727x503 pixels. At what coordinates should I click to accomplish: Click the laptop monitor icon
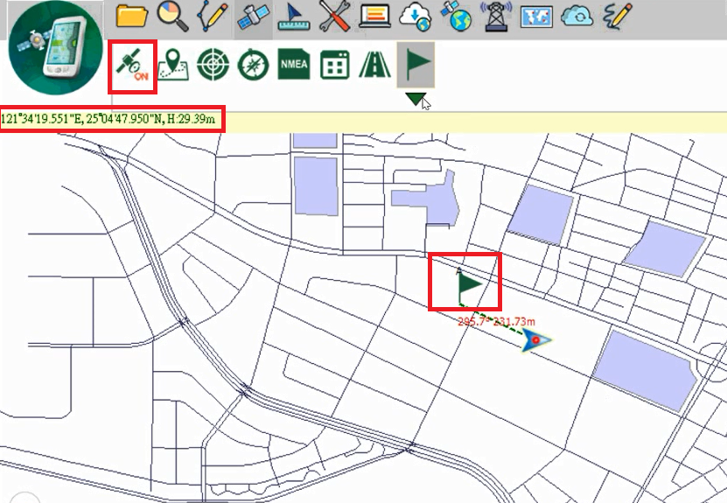[x=374, y=15]
